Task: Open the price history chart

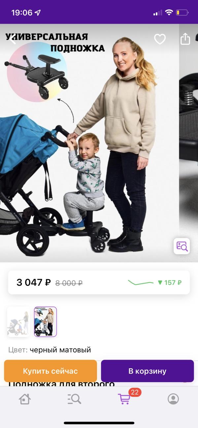Action: [141, 282]
